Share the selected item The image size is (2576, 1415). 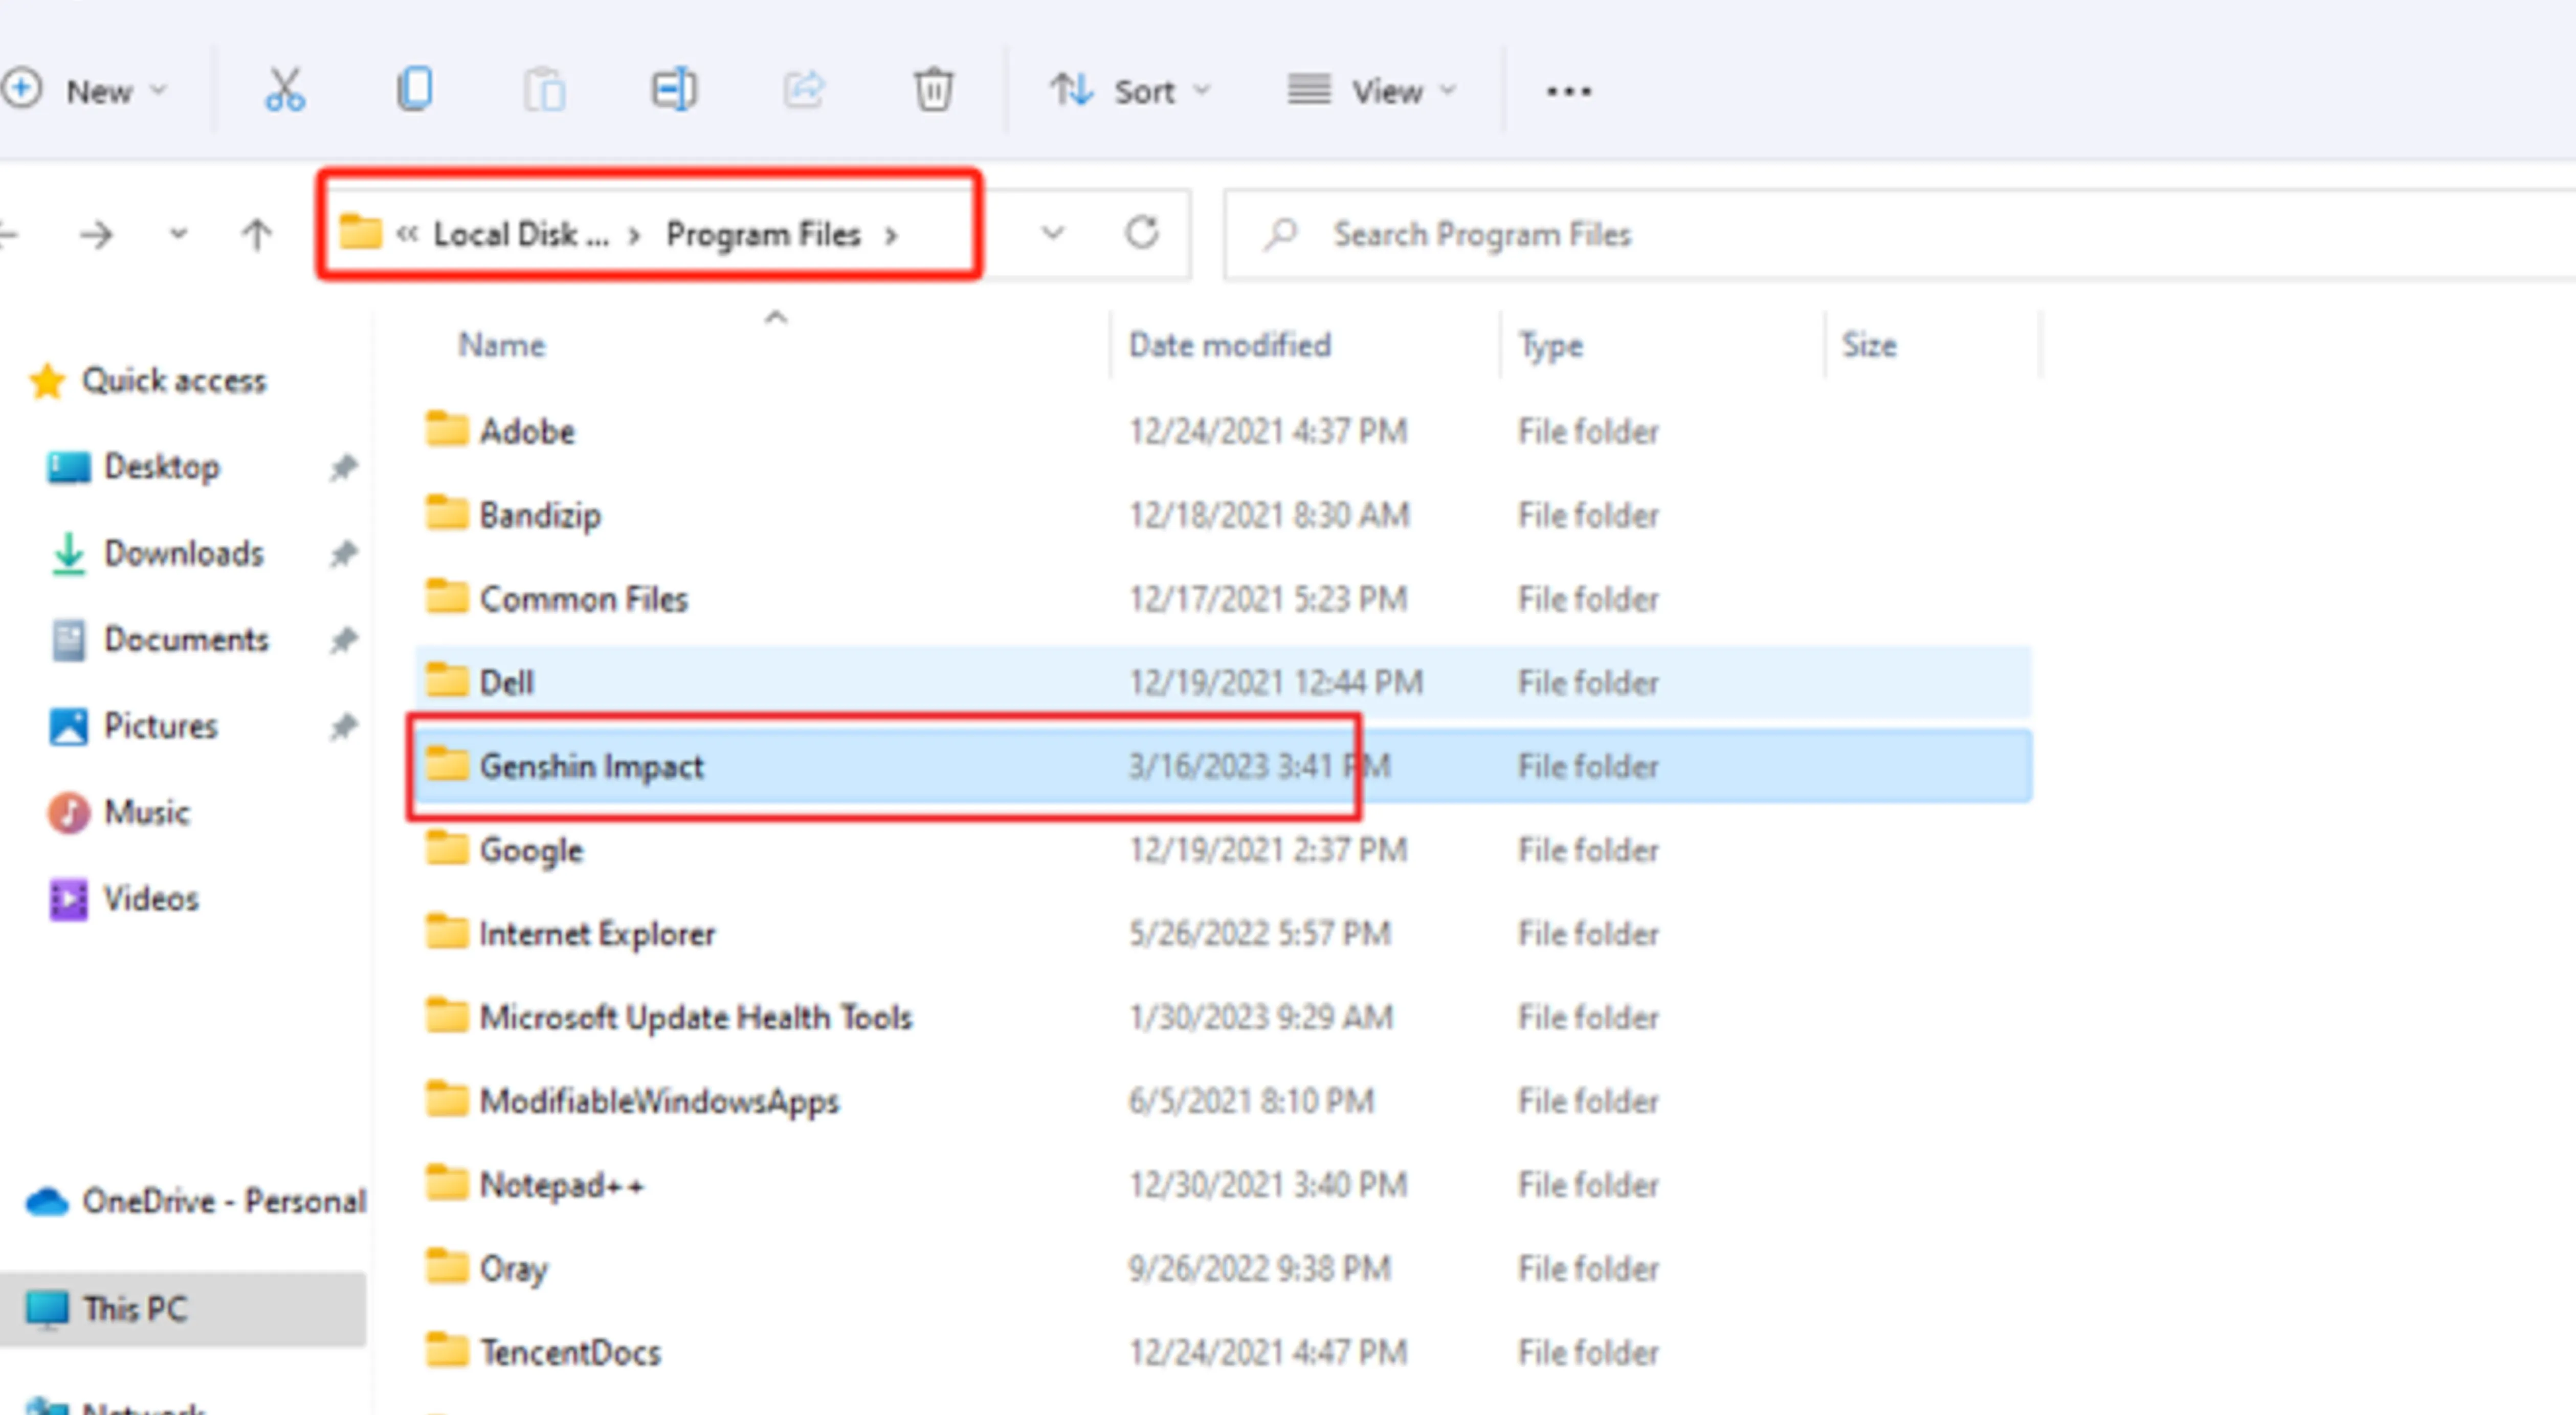[x=804, y=90]
